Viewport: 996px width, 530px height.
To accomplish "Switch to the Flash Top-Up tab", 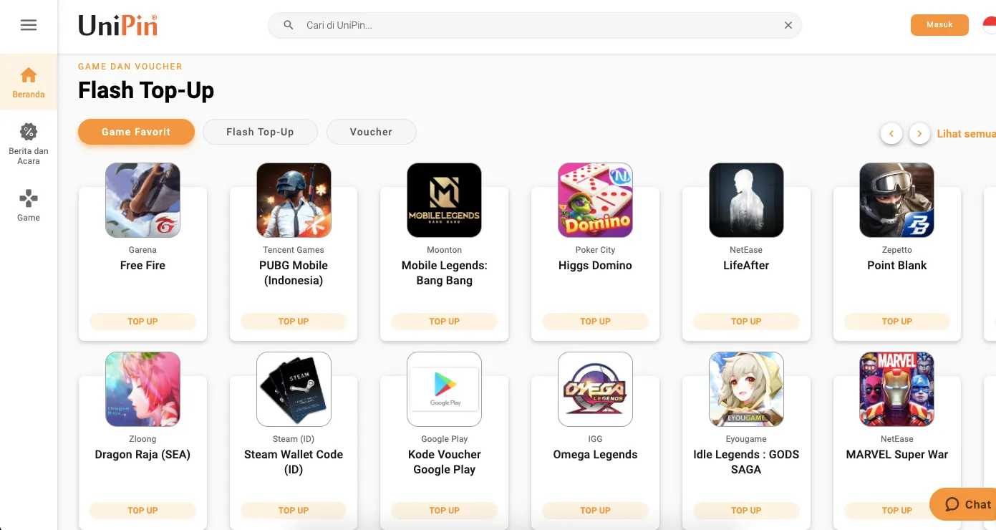I will (261, 132).
